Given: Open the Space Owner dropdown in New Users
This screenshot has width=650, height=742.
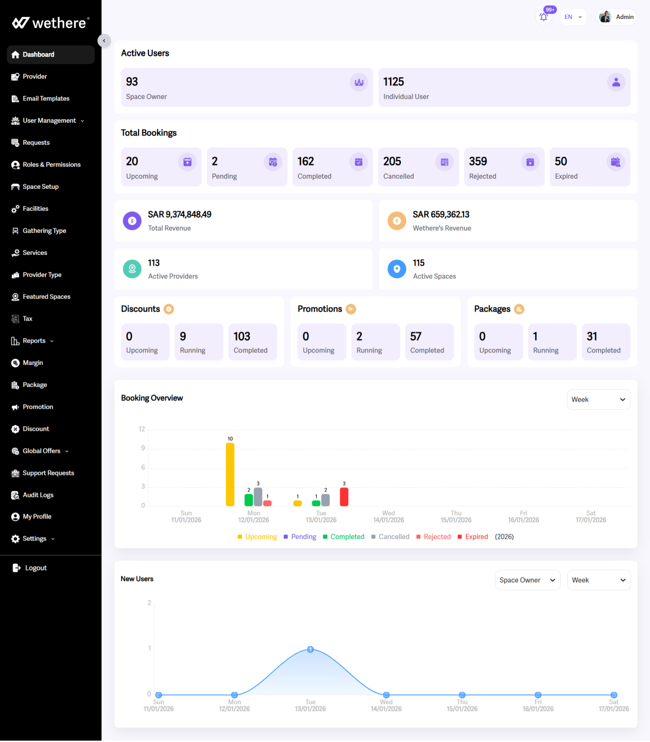Looking at the screenshot, I should pos(527,580).
